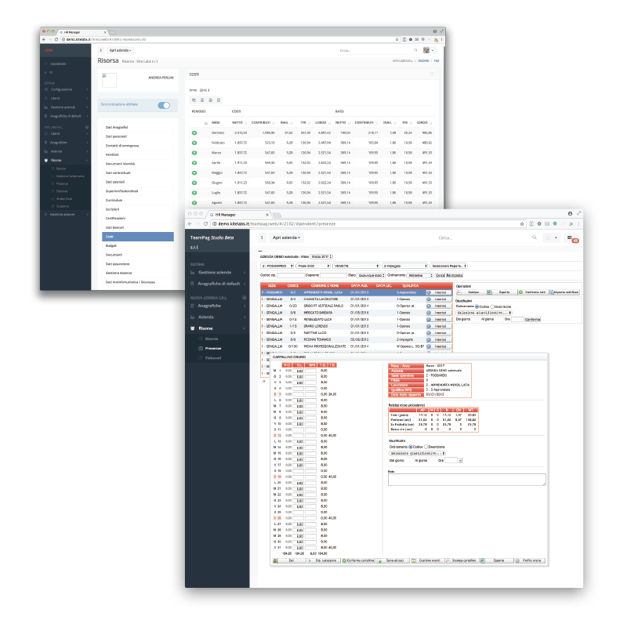Toggle the Sincronizzazione abilitata switch
This screenshot has width=627, height=627.
pyautogui.click(x=164, y=104)
